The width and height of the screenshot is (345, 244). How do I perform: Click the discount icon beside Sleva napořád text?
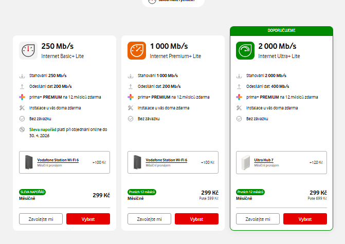(x=22, y=129)
